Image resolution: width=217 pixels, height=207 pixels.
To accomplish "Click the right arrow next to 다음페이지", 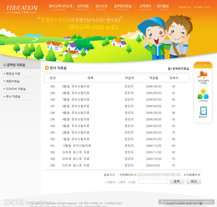I will pyautogui.click(x=185, y=175).
